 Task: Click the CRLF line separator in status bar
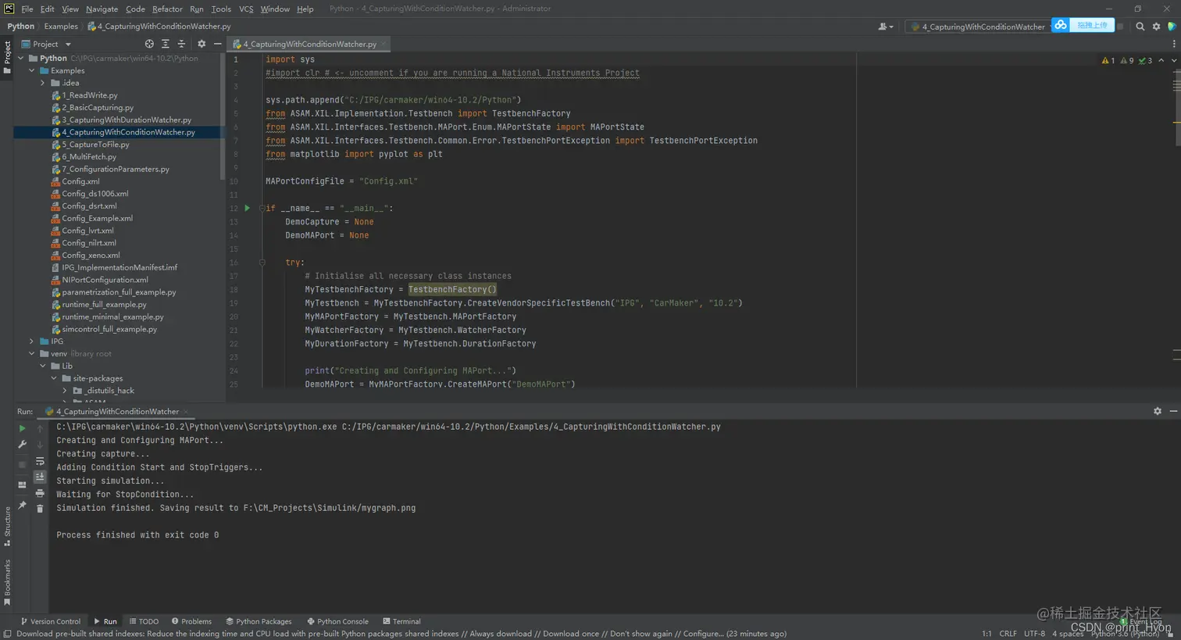(1008, 634)
